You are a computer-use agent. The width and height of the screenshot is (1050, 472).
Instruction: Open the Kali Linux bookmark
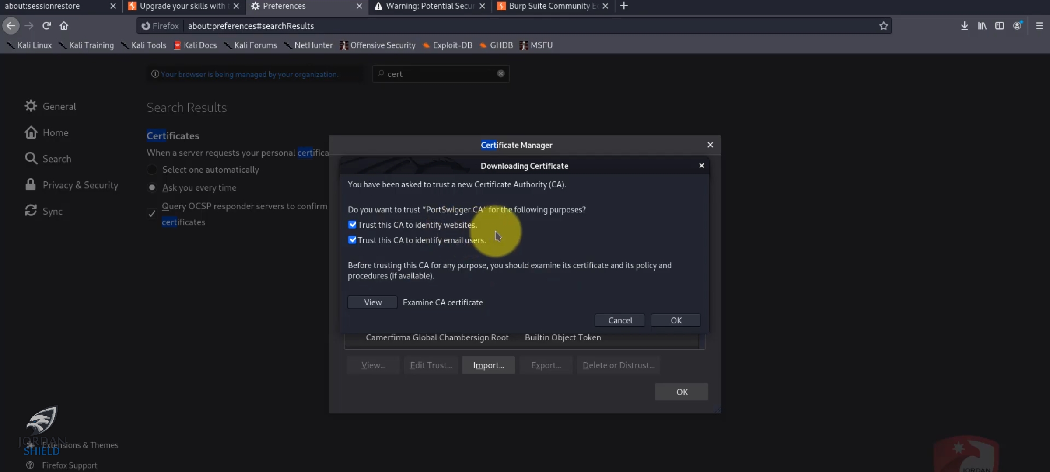click(x=29, y=45)
